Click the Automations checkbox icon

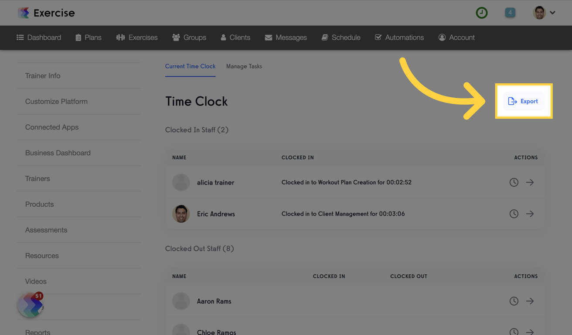point(378,38)
